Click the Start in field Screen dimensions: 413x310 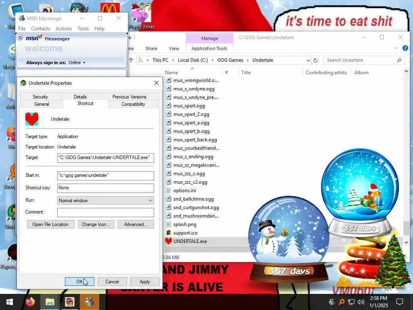tap(105, 176)
